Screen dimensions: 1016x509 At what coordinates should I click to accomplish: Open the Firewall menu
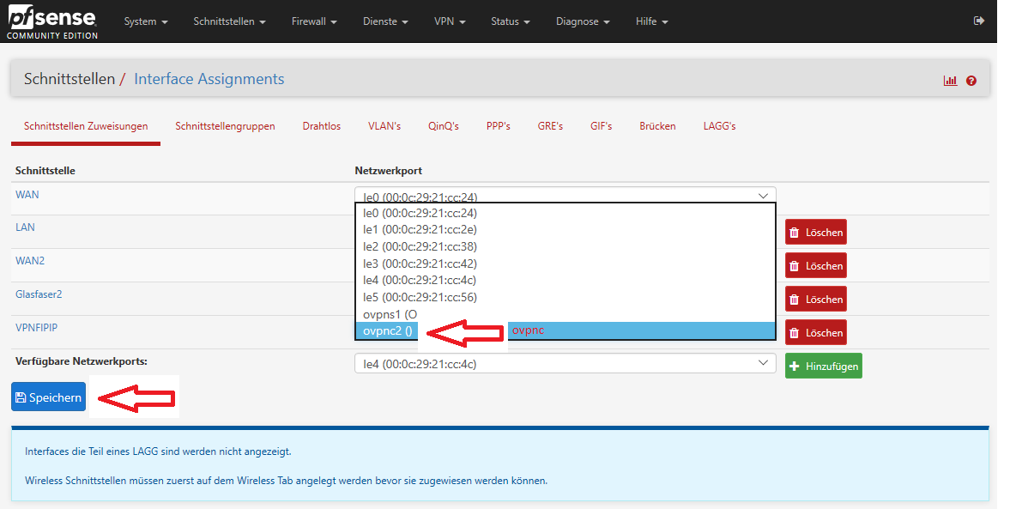(313, 21)
